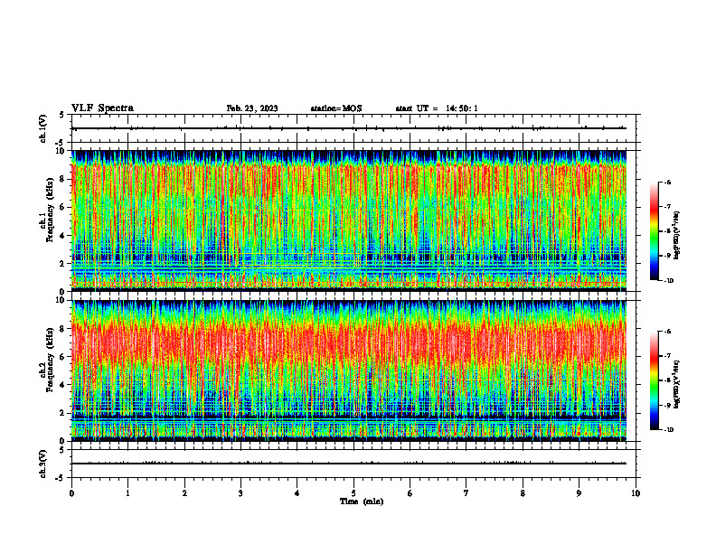Click inside the ch.2 spectrogram panel

point(348,370)
